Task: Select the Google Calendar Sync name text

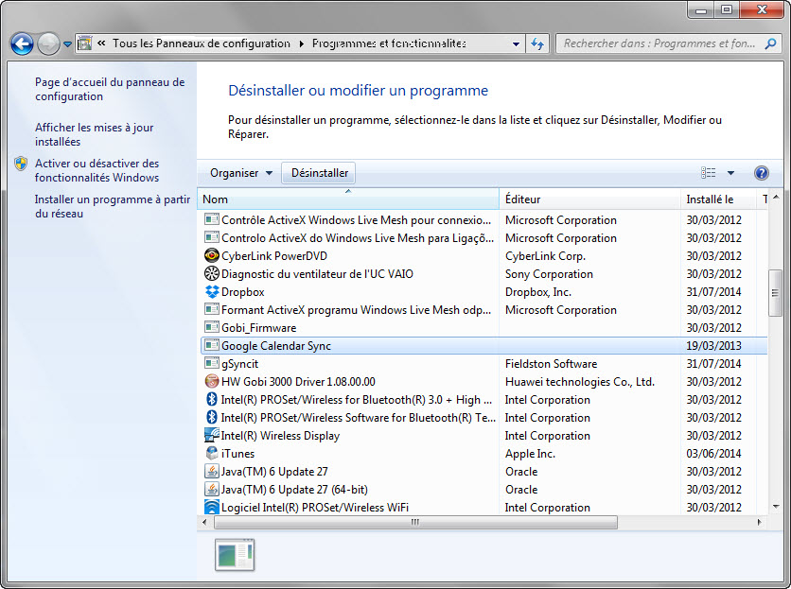Action: 276,345
